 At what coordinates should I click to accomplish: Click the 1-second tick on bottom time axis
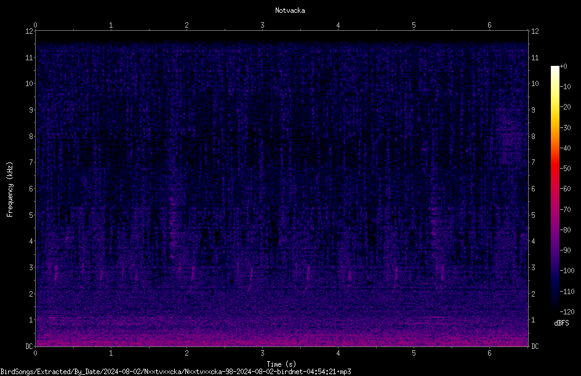[111, 353]
